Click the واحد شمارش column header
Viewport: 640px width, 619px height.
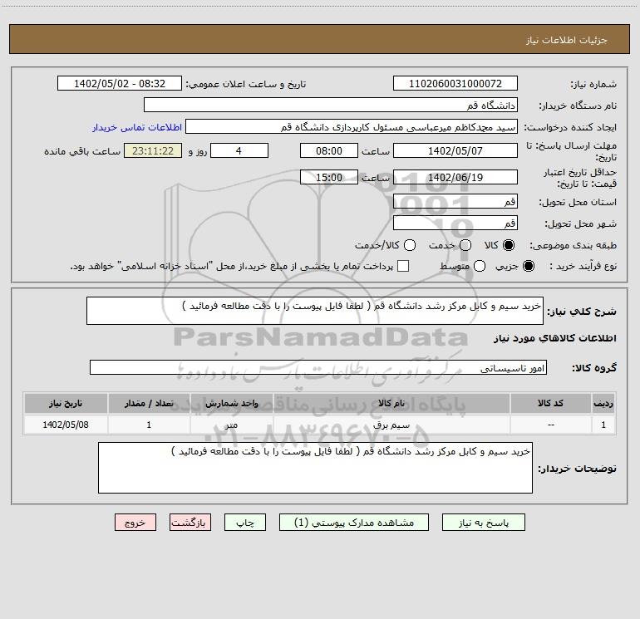(x=231, y=403)
